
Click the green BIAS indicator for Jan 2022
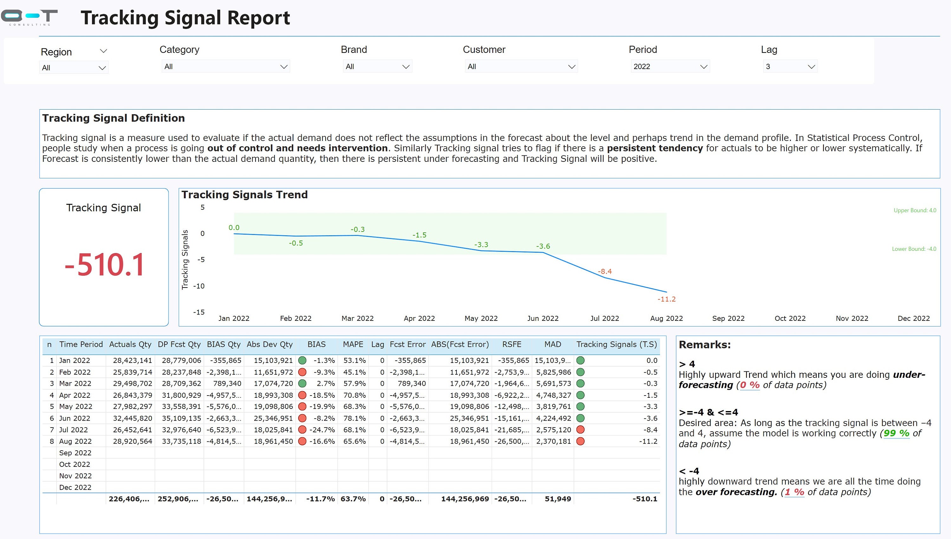(302, 360)
